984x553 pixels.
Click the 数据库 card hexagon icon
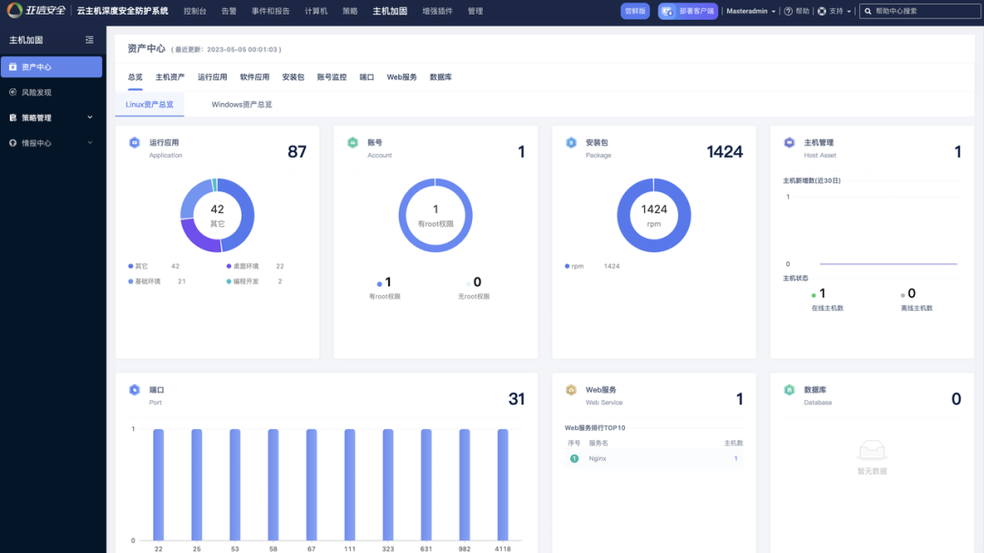pyautogui.click(x=789, y=390)
